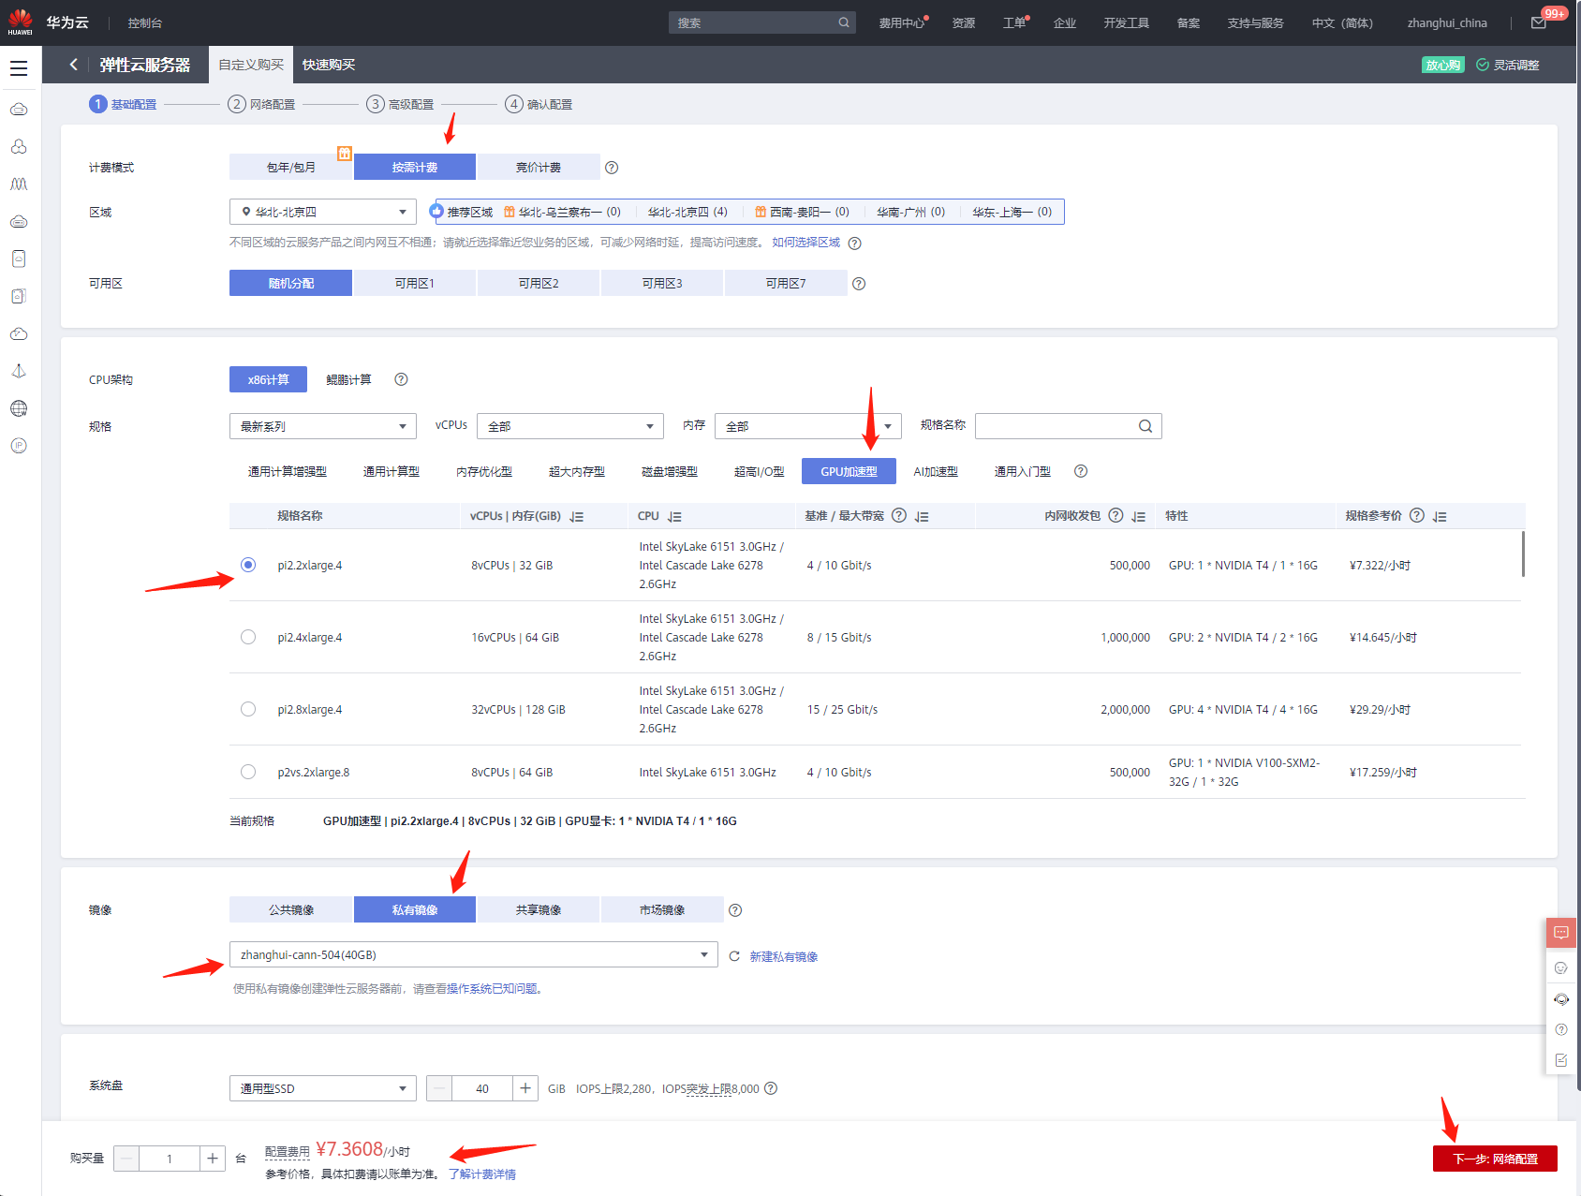Select 公共镜像 image tab
Image resolution: width=1581 pixels, height=1196 pixels.
click(x=291, y=909)
